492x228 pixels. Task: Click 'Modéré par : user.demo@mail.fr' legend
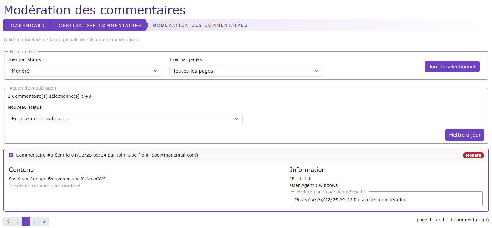(x=332, y=192)
